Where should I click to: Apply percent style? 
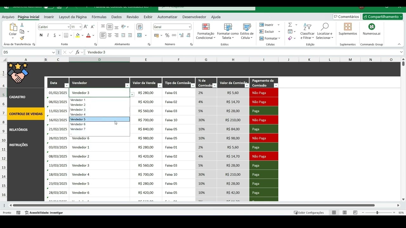(167, 35)
